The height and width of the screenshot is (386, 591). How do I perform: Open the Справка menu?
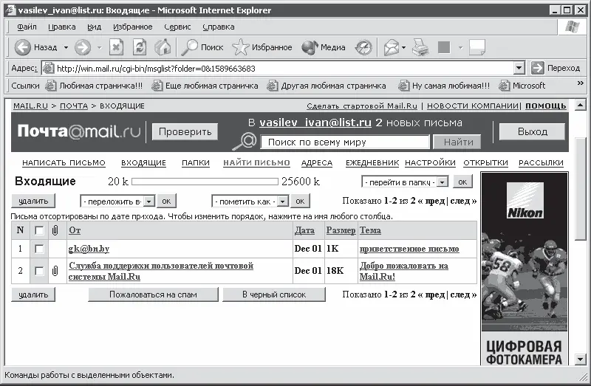coord(218,27)
